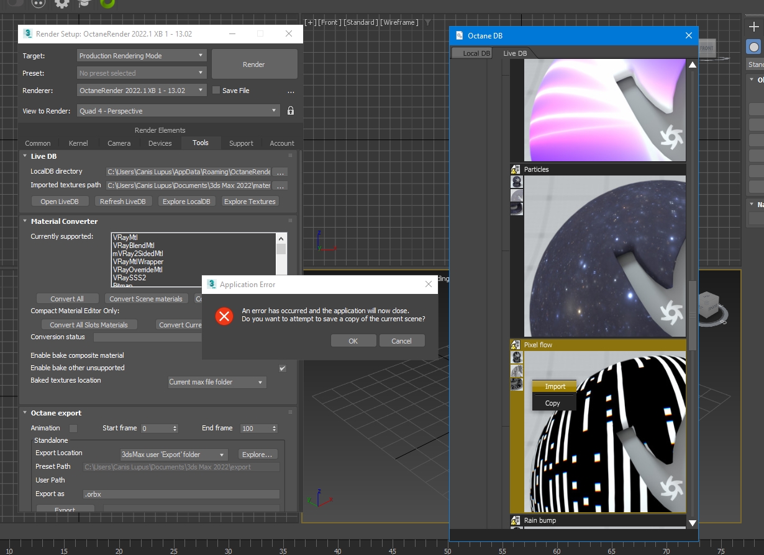This screenshot has height=555, width=764.
Task: Browse LocalDB directory with ellipsis button
Action: click(280, 172)
